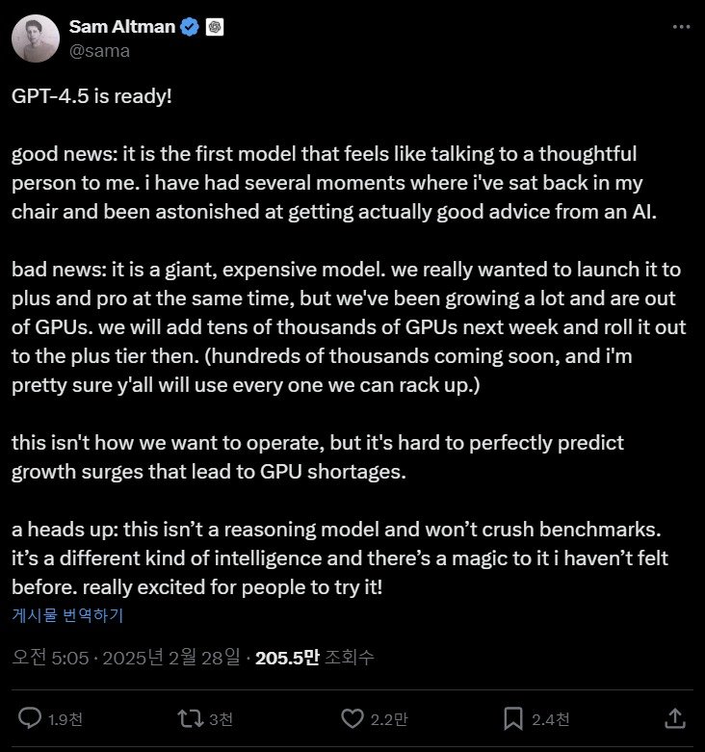Toggle the bookmark icon on this post

[515, 718]
